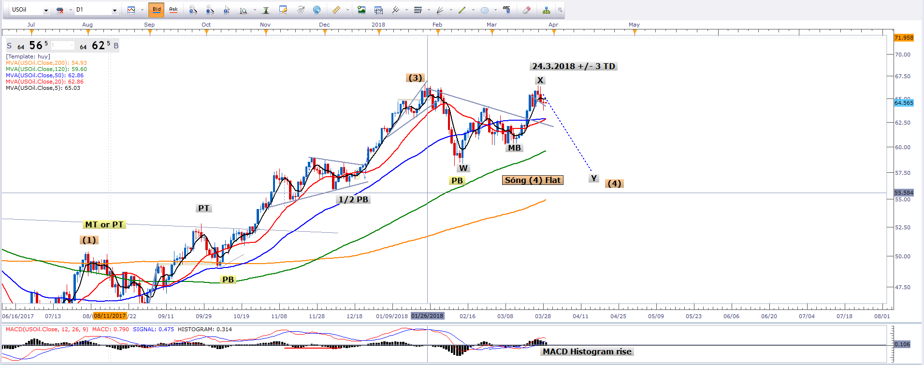The width and height of the screenshot is (924, 365).
Task: Toggle the Bid price display button
Action: (157, 10)
